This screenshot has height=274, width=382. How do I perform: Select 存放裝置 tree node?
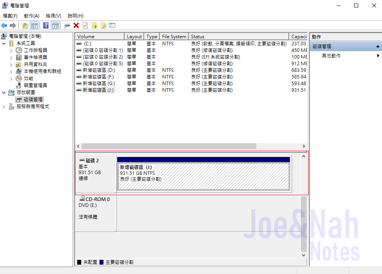point(26,93)
